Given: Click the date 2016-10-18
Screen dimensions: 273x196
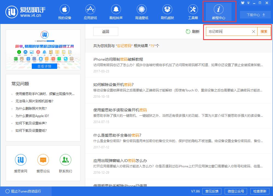Looking at the screenshot, I should [101, 97].
